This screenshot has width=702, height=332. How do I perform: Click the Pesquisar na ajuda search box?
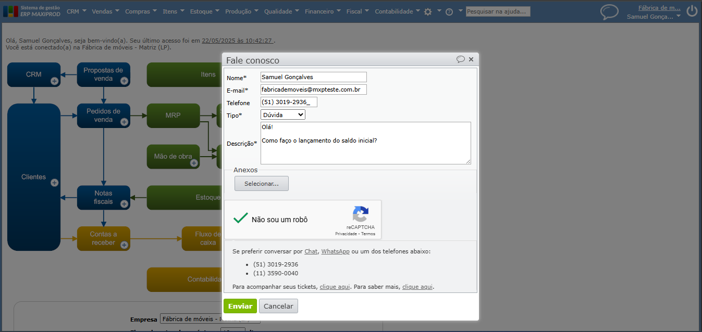tap(498, 11)
